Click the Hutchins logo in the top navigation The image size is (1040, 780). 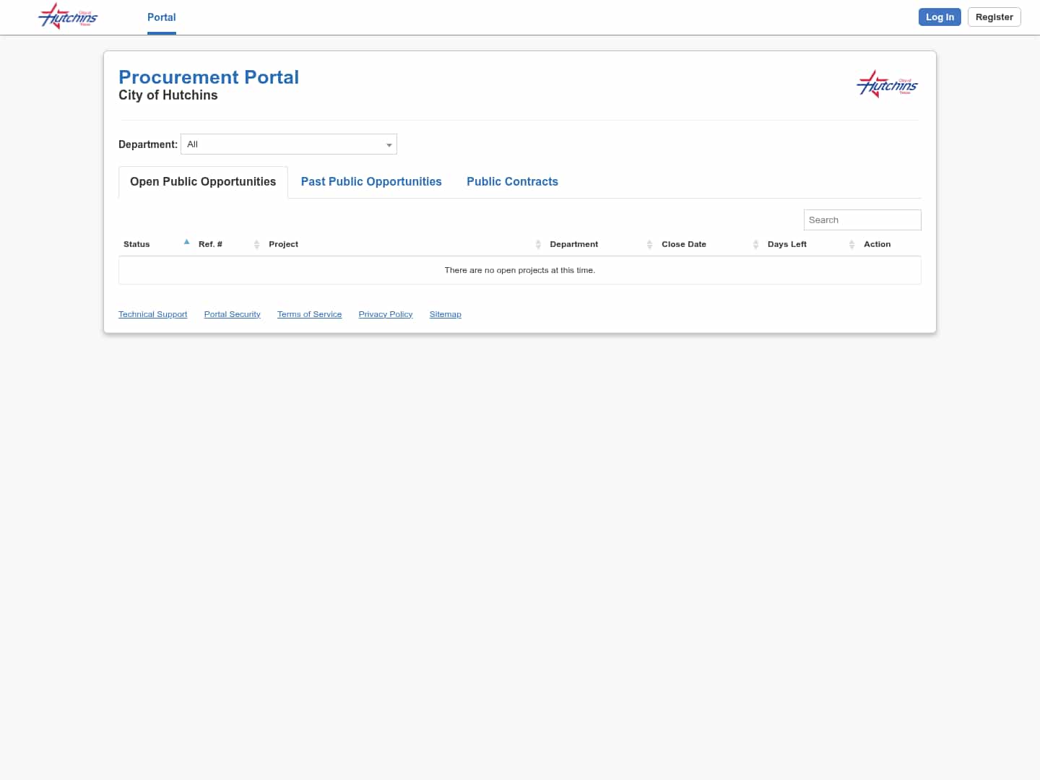(x=67, y=16)
